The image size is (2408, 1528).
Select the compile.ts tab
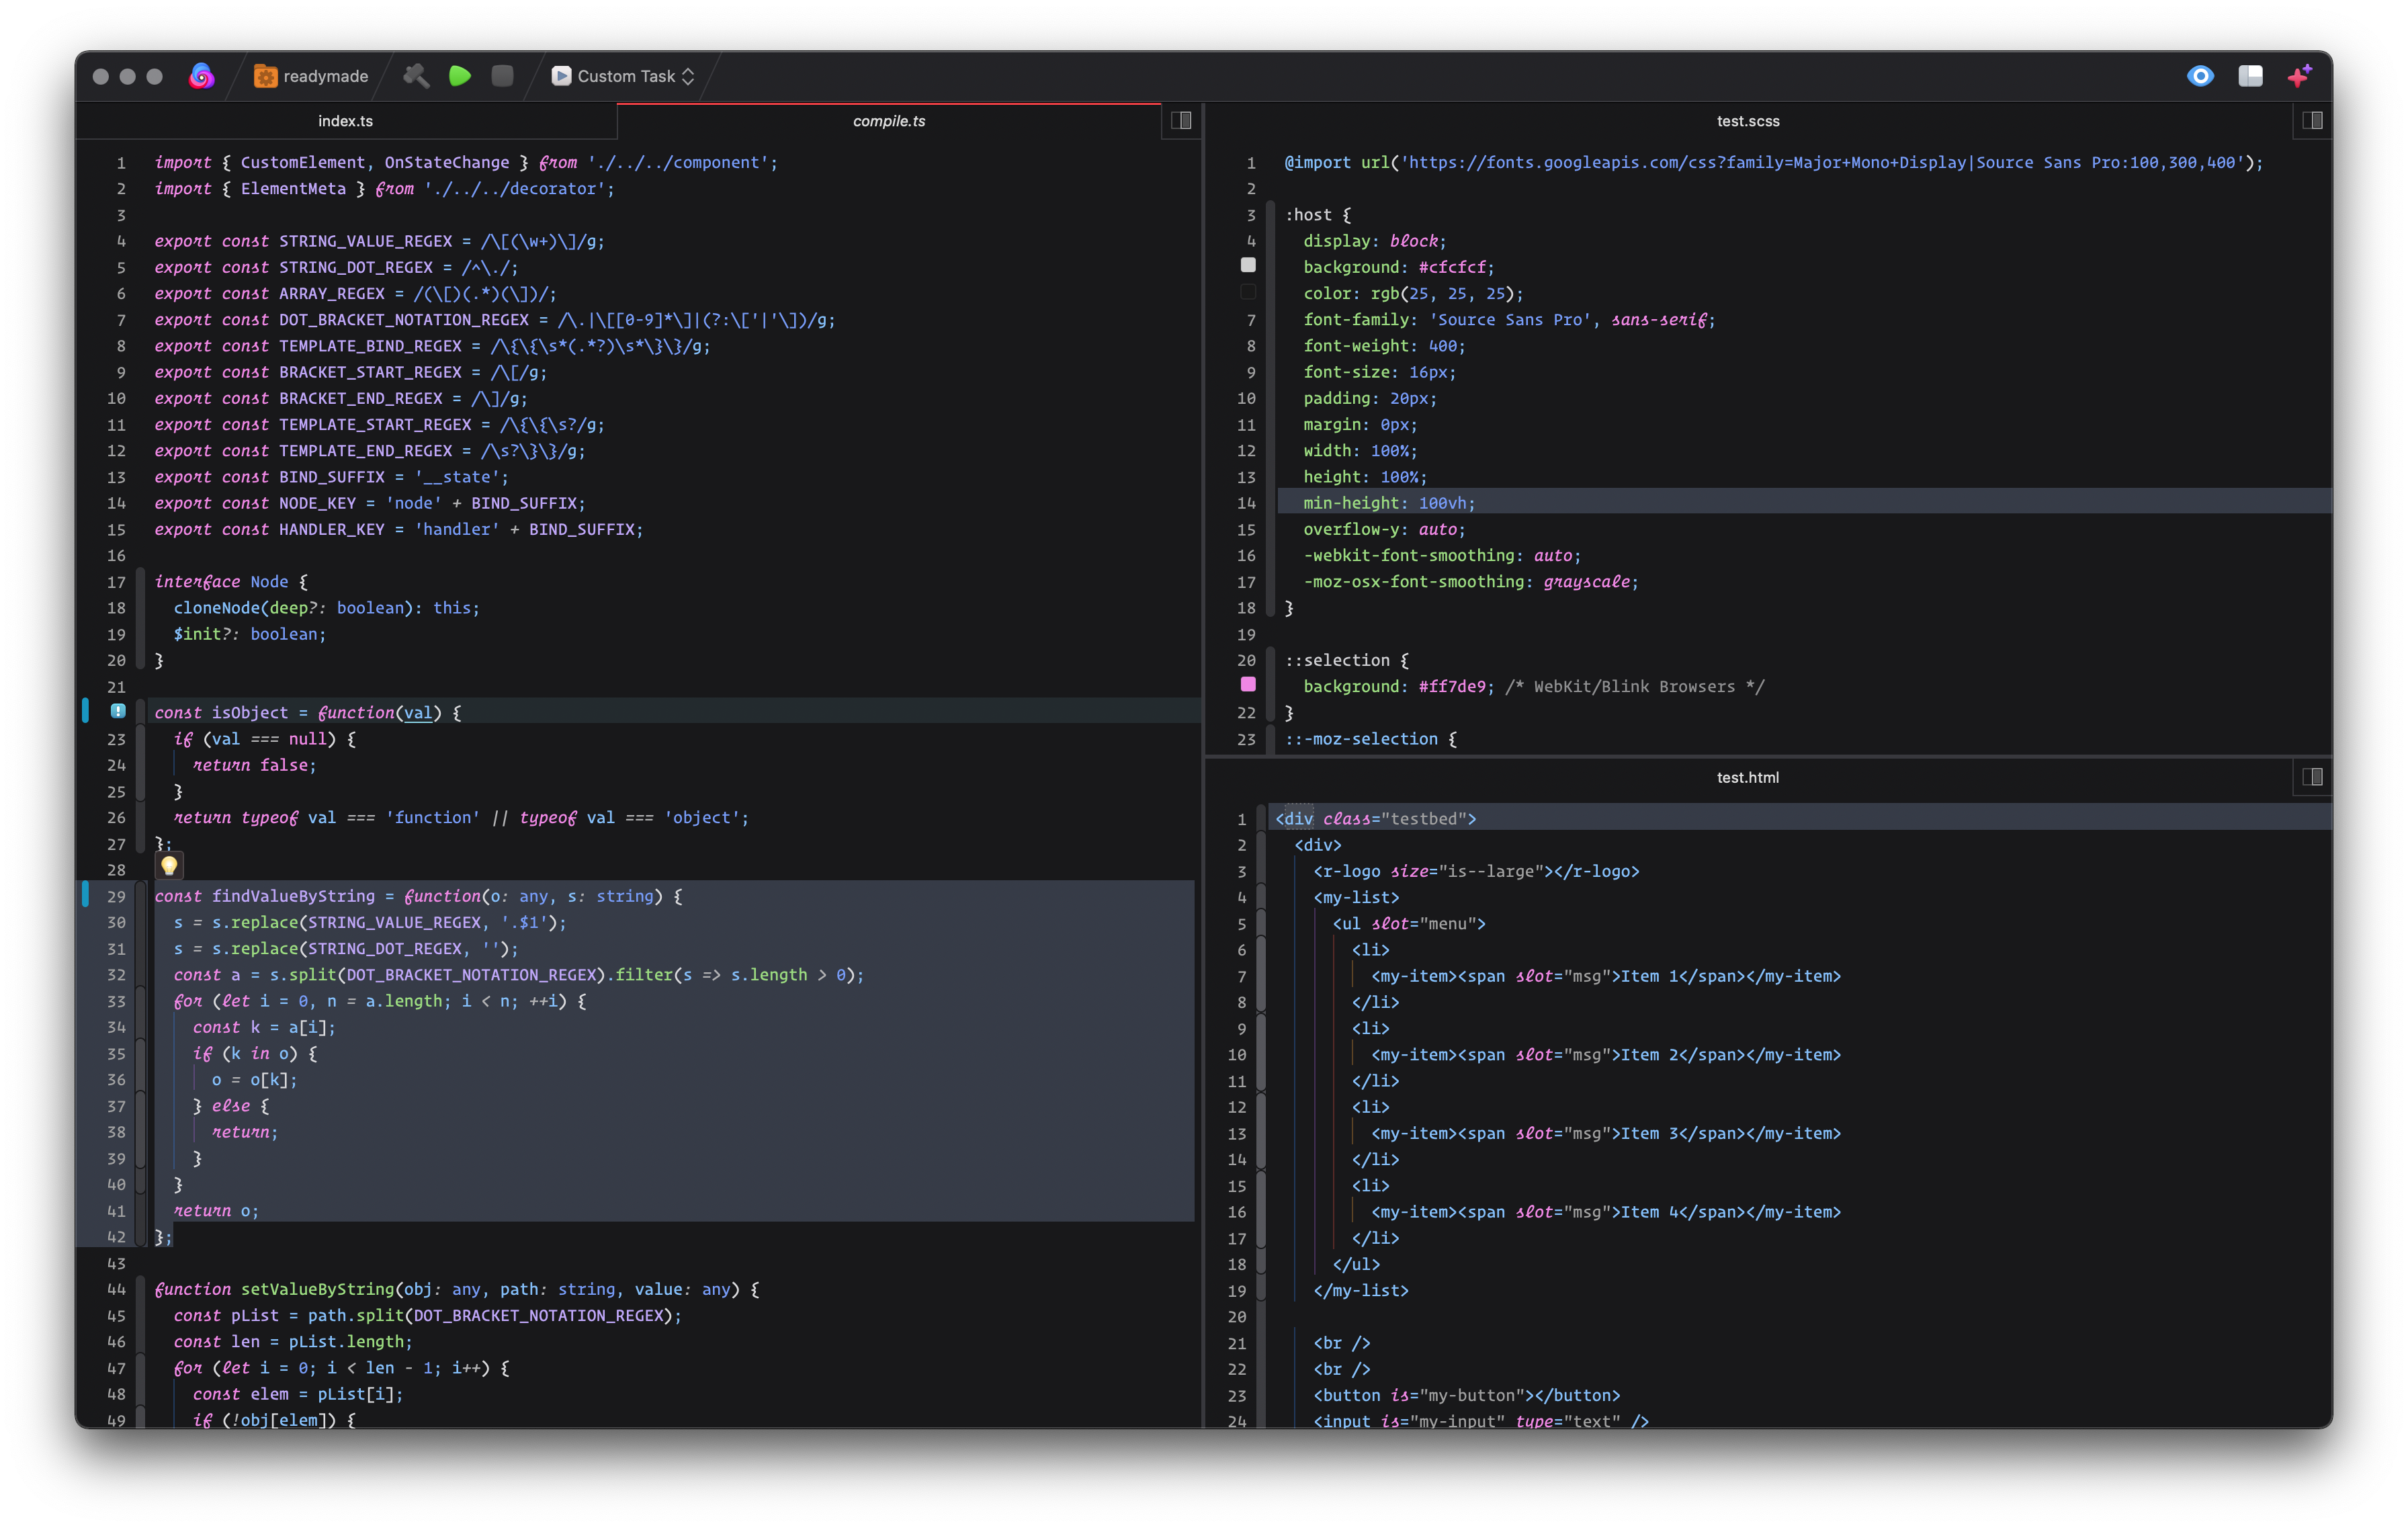click(x=888, y=121)
